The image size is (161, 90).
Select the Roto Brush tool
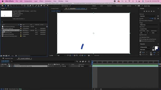click(44, 6)
